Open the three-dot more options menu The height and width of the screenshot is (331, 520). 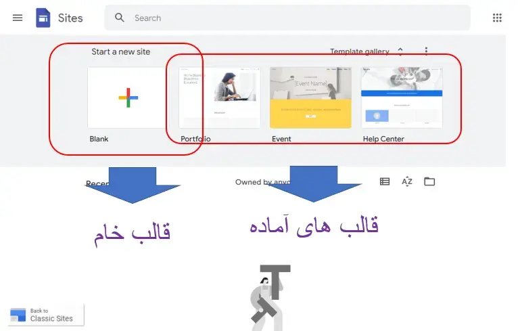(426, 51)
